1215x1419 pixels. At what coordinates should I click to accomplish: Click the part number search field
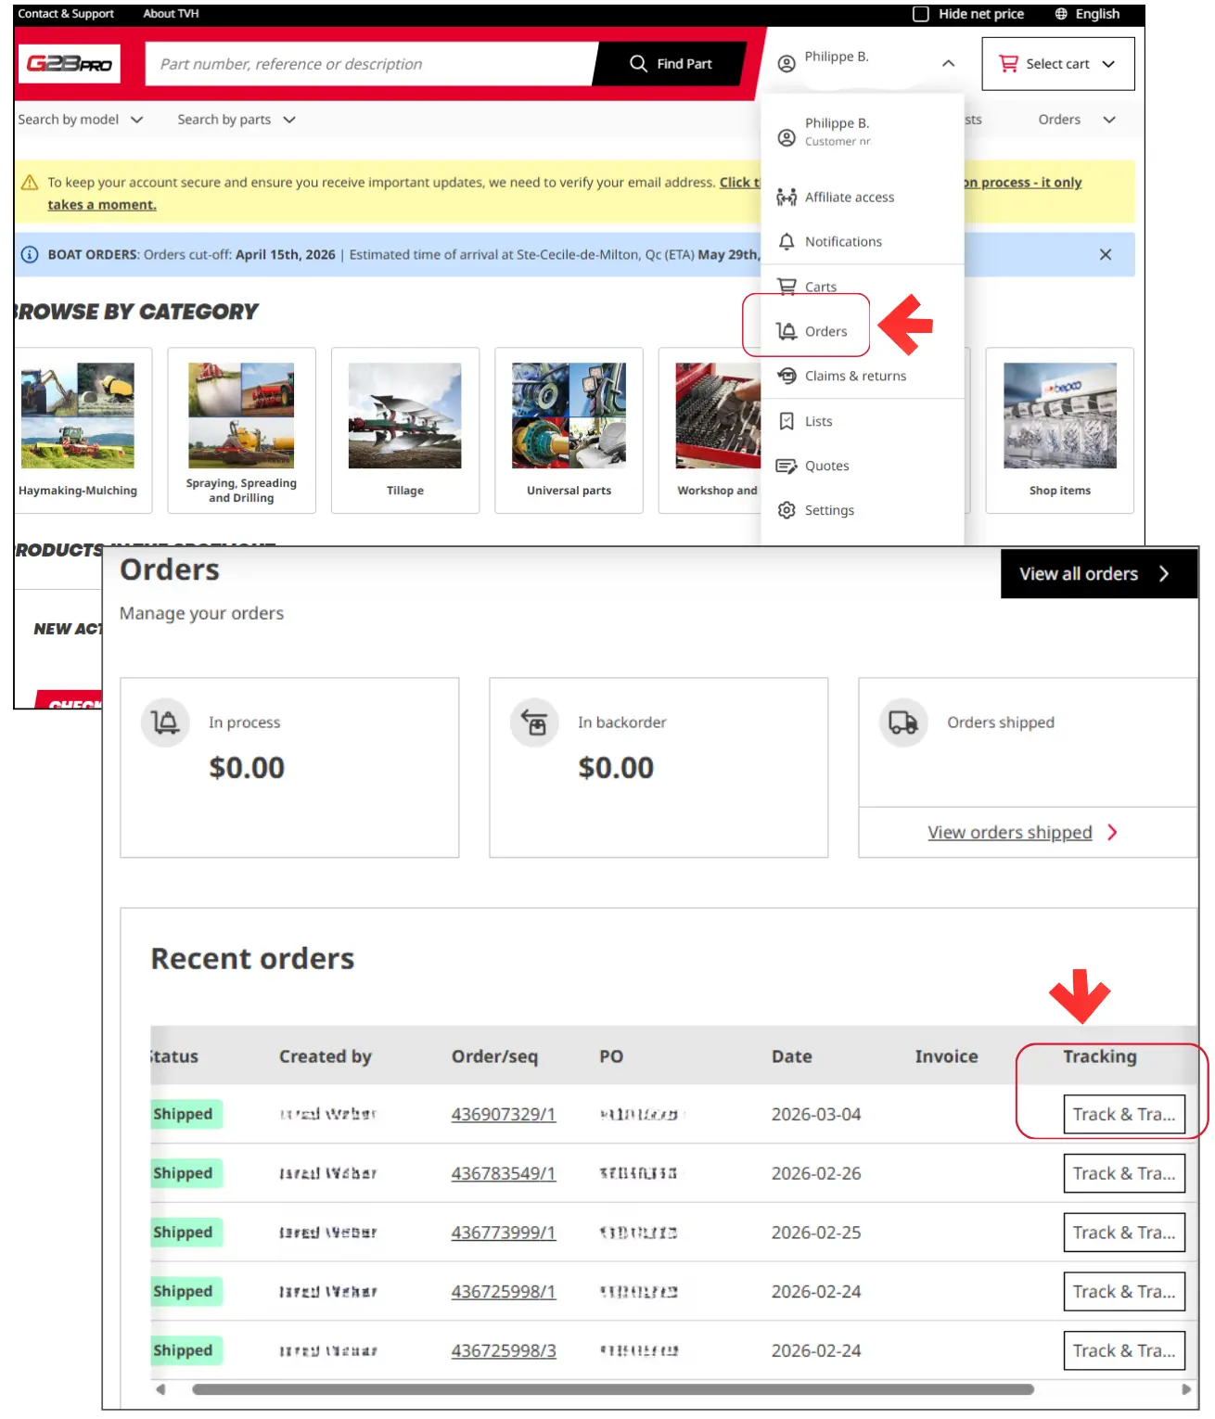tap(371, 64)
